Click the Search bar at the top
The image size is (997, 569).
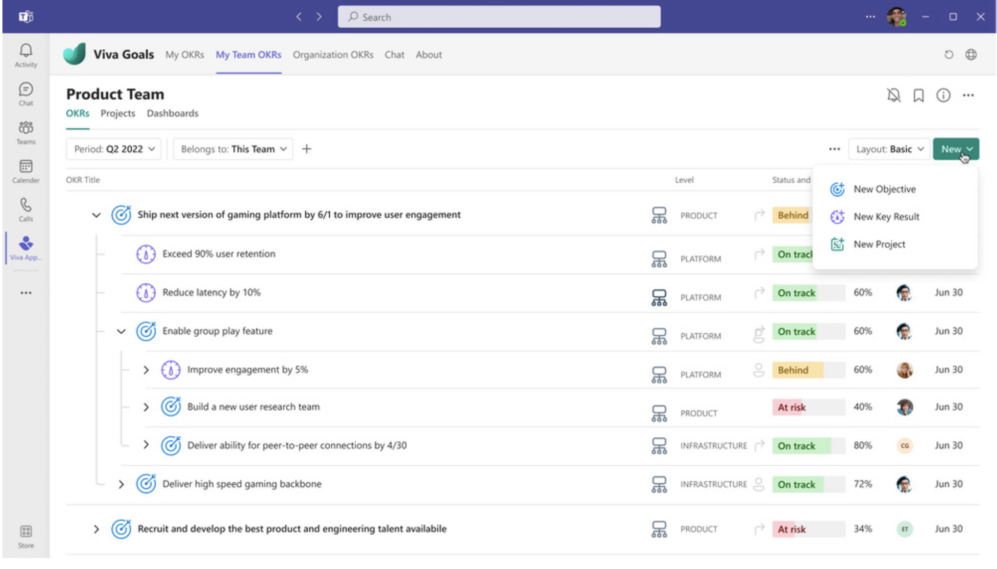498,17
